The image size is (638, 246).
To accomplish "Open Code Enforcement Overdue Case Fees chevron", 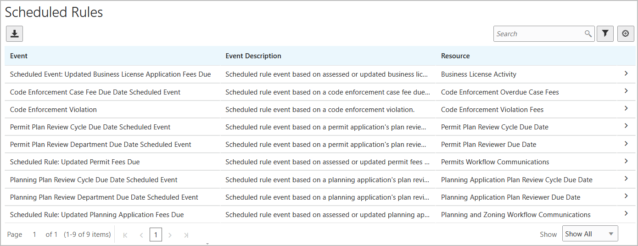I will [x=626, y=91].
